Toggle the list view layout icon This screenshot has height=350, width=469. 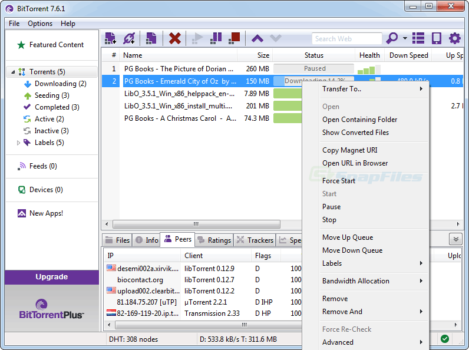point(418,38)
